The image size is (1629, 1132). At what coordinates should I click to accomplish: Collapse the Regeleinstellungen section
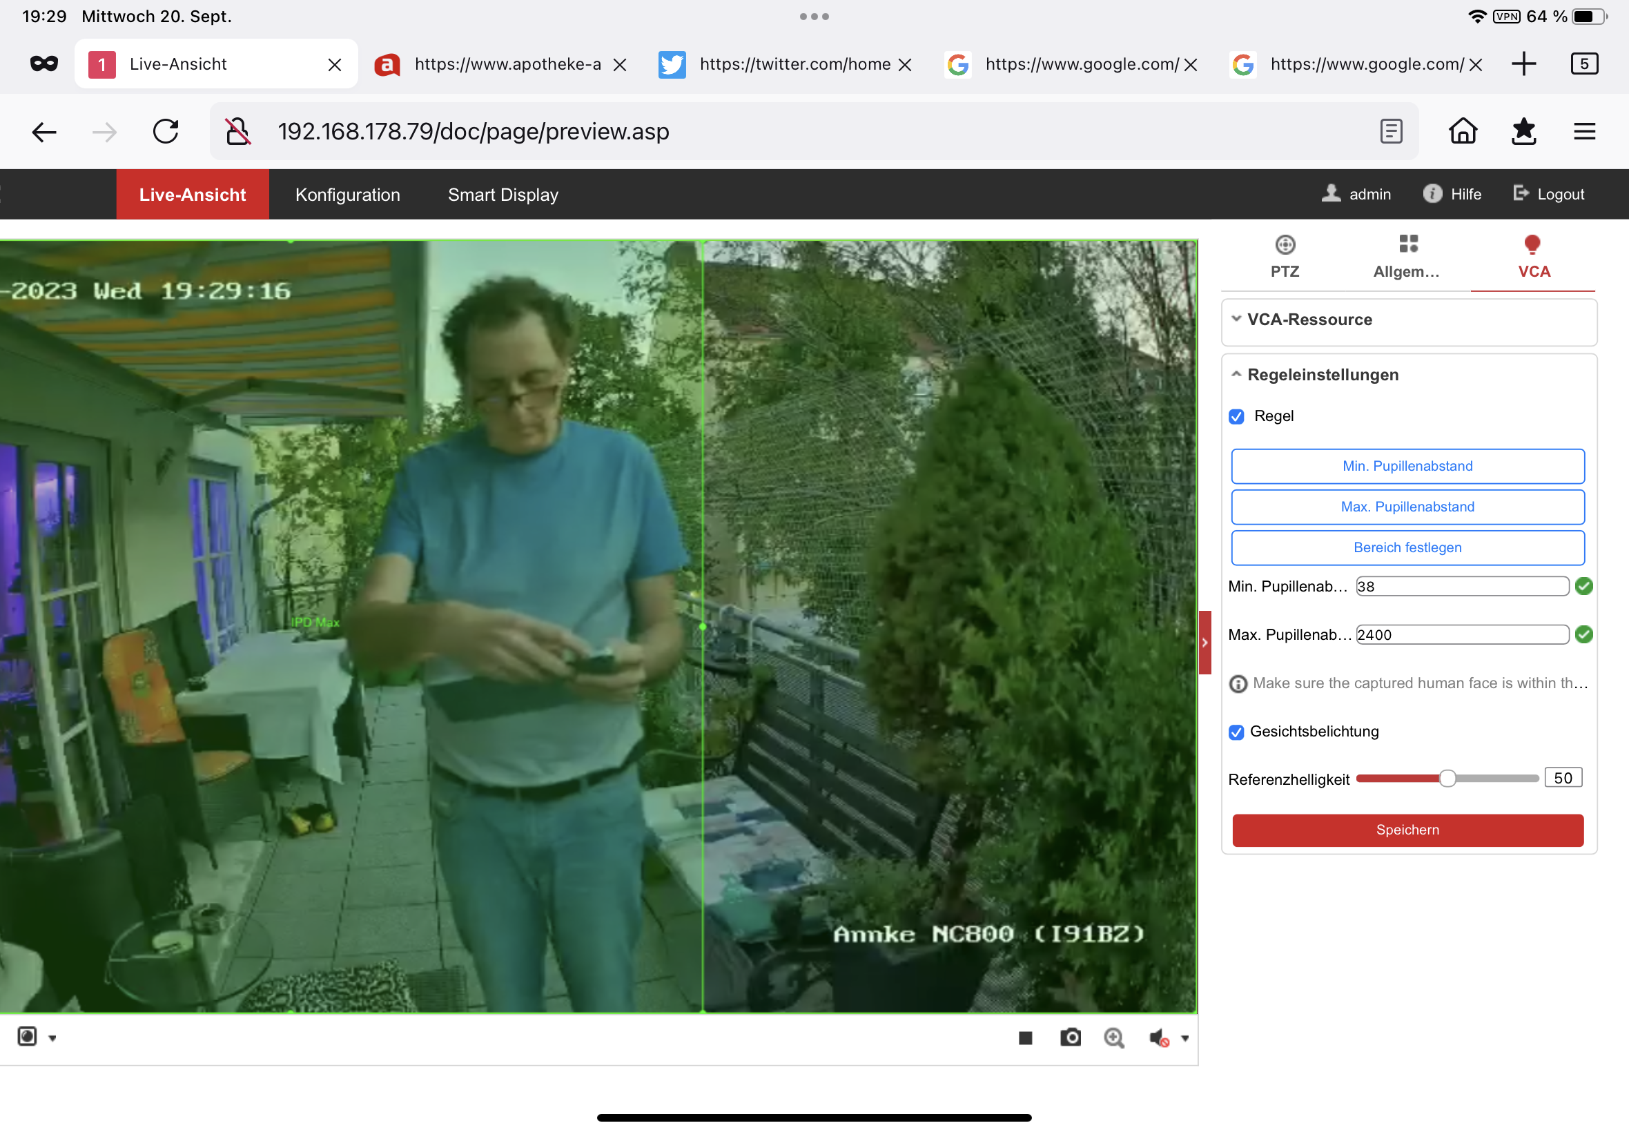(x=1323, y=375)
